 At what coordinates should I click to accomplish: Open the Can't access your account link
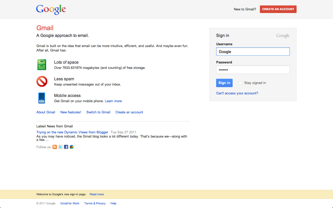pyautogui.click(x=237, y=93)
